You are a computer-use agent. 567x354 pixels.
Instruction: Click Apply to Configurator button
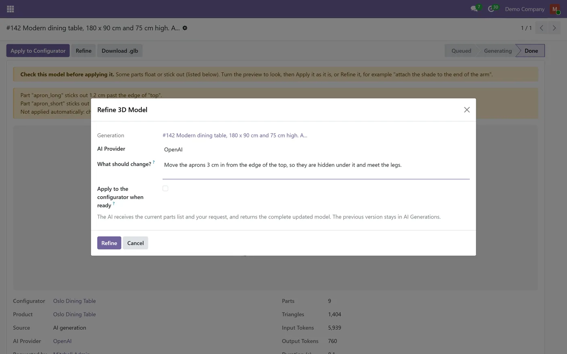38,51
